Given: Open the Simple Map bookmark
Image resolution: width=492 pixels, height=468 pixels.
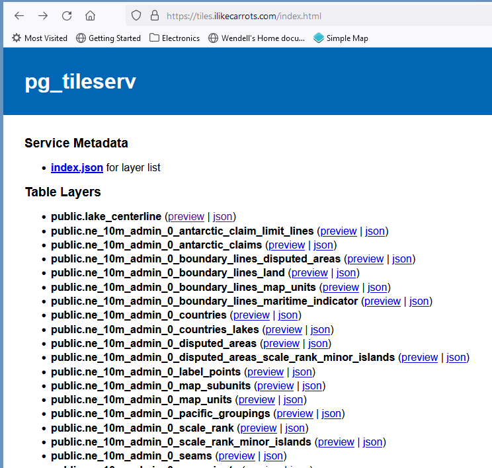Looking at the screenshot, I should coord(341,38).
